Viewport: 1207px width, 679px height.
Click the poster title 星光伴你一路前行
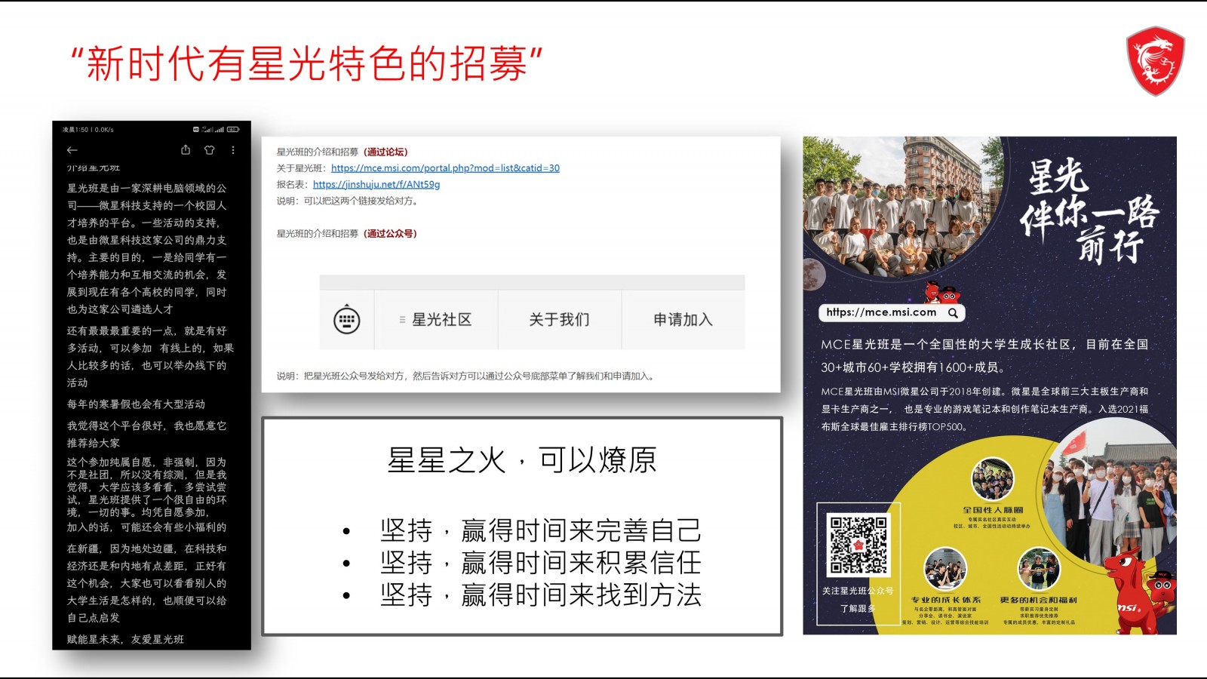pos(1090,211)
